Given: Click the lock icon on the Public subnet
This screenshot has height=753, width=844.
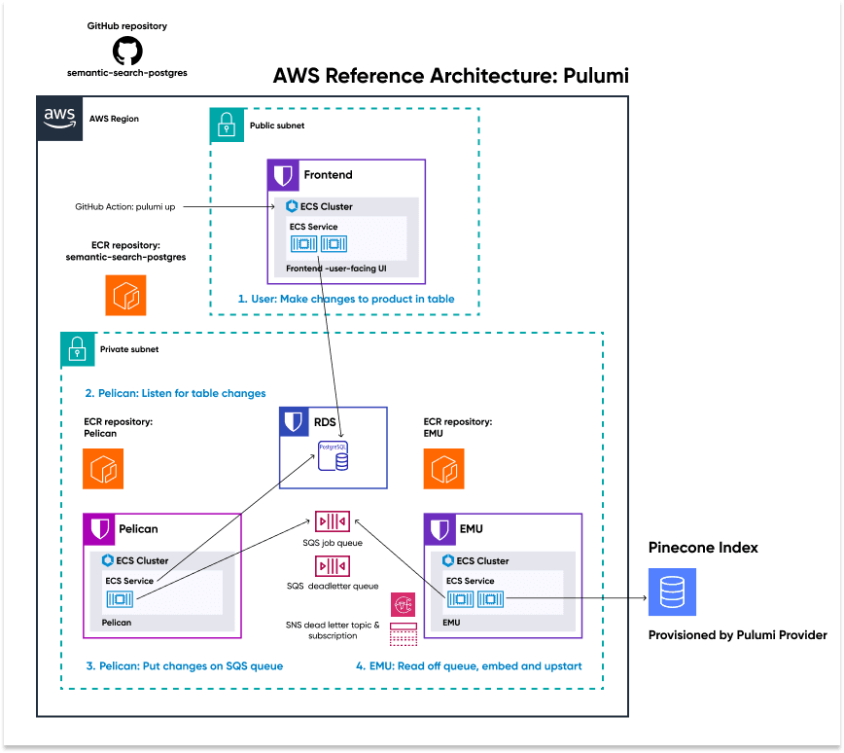Looking at the screenshot, I should [x=227, y=125].
